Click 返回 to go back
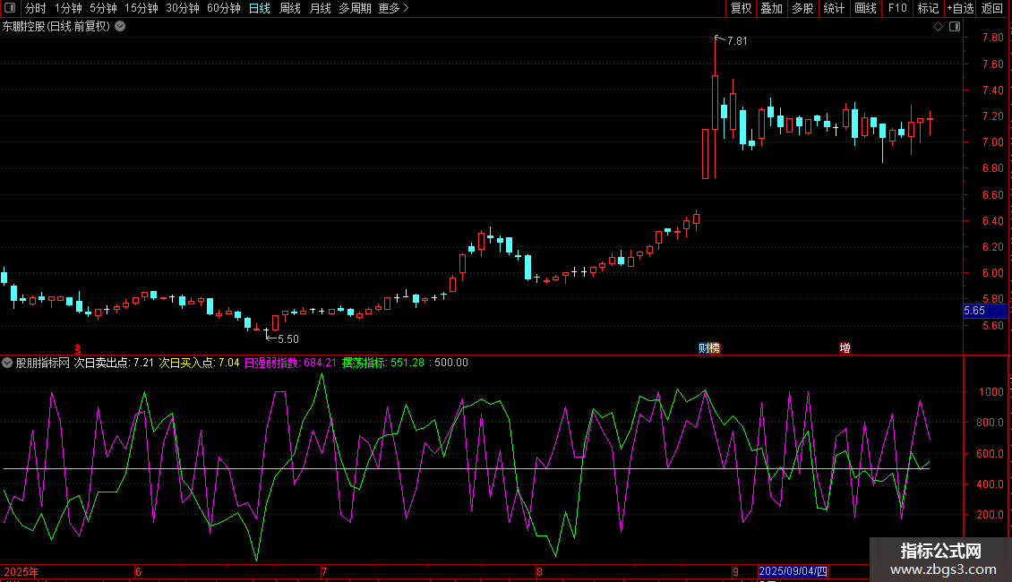 (992, 8)
